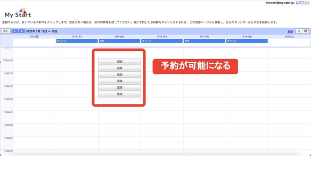Viewport: 311px width, 175px height.
Task: Switch to day view (日)
Action: [299, 31]
